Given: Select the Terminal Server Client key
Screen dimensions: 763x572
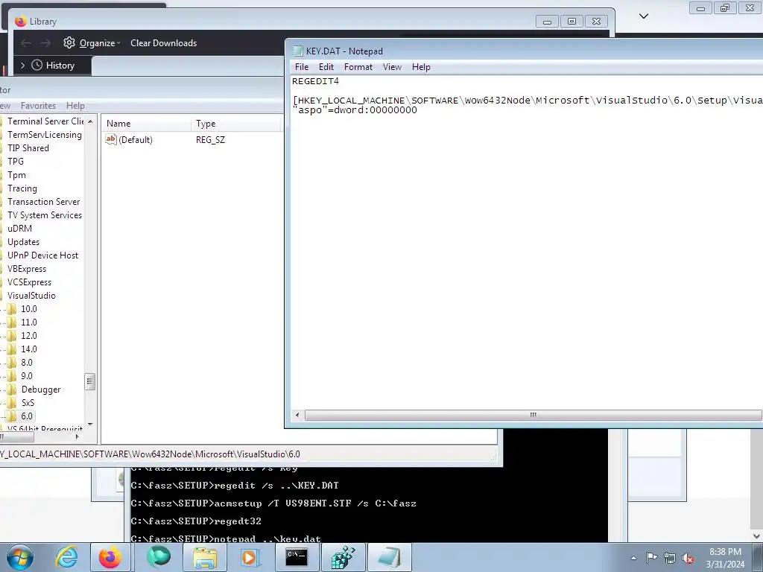Looking at the screenshot, I should tap(45, 121).
